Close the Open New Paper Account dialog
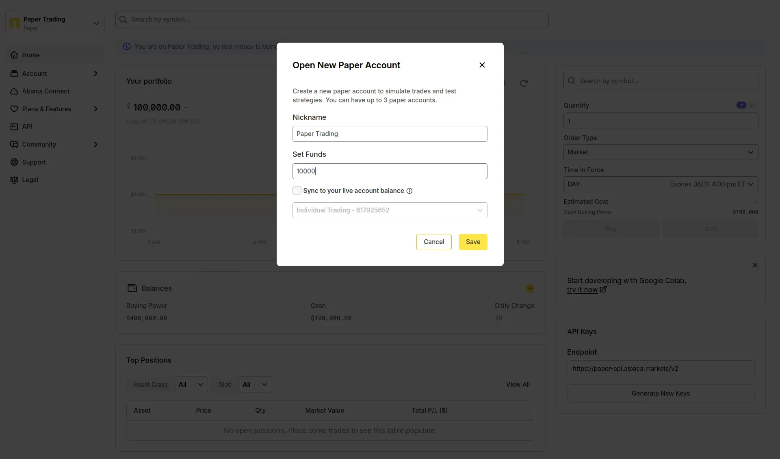780x459 pixels. tap(482, 65)
